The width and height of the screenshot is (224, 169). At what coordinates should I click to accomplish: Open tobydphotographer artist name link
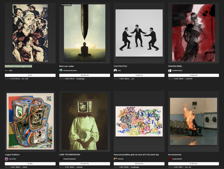click(x=70, y=159)
